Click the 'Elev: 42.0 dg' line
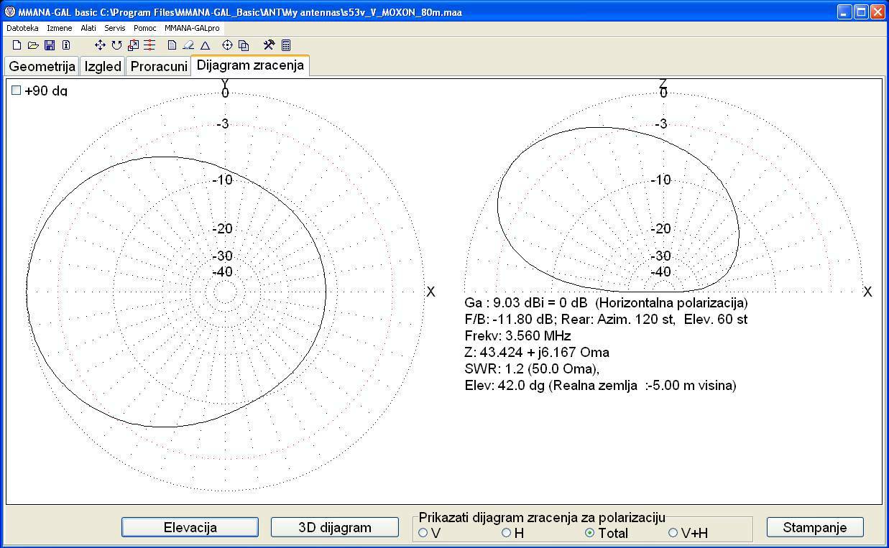Viewport: 889px width, 548px height. pyautogui.click(x=600, y=386)
